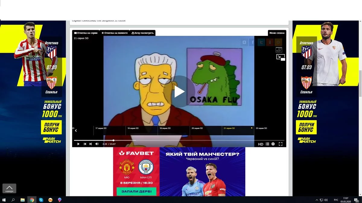Open the player settings gear
Screen dimensions: 362x203
click(273, 144)
